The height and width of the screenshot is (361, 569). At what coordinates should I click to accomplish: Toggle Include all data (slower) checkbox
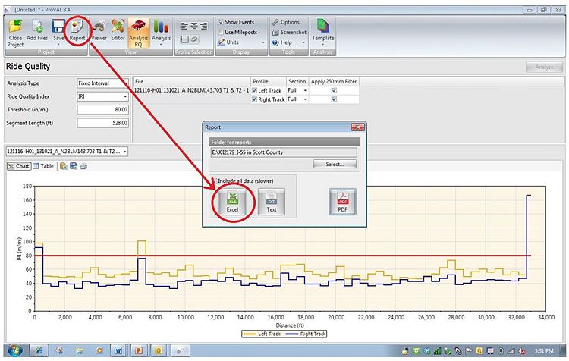pos(215,180)
